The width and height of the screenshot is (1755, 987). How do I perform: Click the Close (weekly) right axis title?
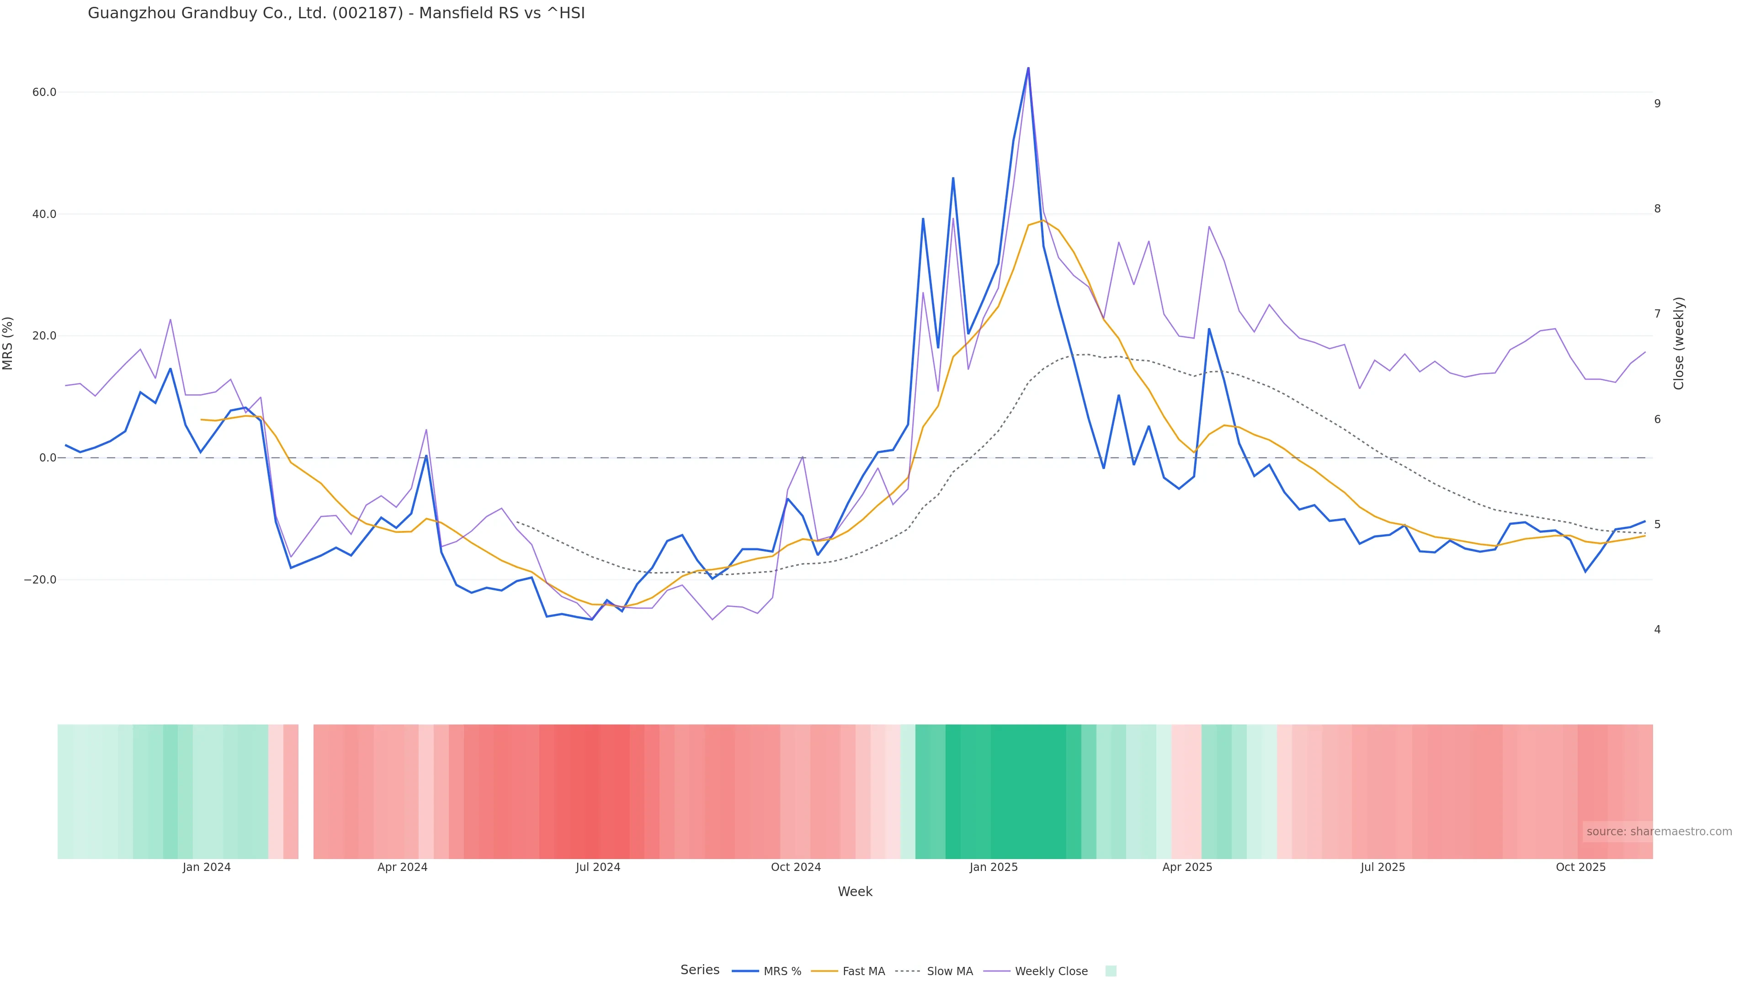point(1679,343)
